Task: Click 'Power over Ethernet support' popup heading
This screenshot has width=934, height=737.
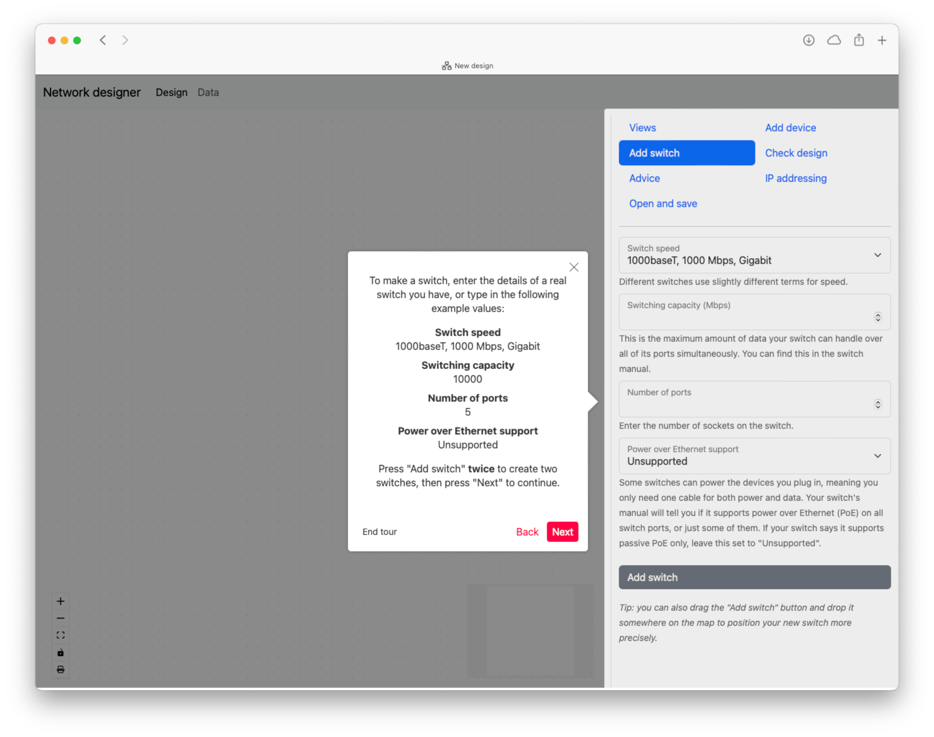Action: (468, 431)
